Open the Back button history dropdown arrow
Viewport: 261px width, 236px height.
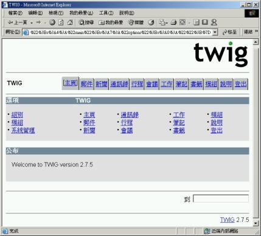(32, 23)
